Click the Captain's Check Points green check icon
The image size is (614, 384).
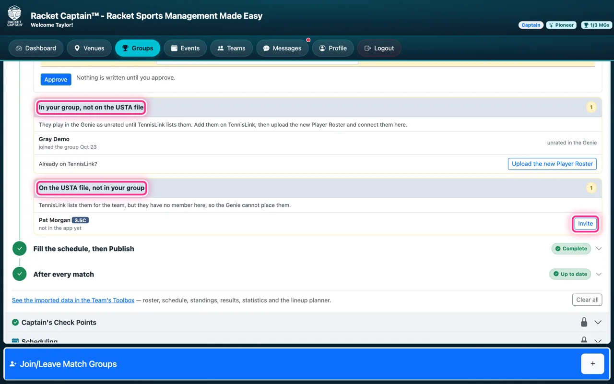pos(15,323)
